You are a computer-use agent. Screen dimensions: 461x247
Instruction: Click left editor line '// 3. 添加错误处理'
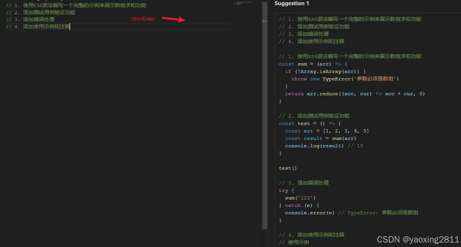pyautogui.click(x=30, y=19)
